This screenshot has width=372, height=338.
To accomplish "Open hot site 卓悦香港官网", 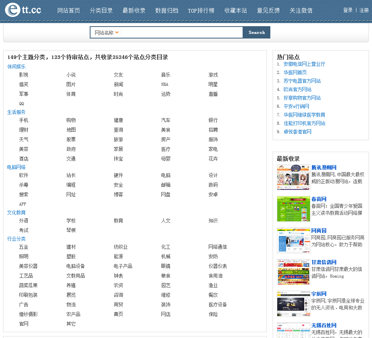I will click(298, 132).
